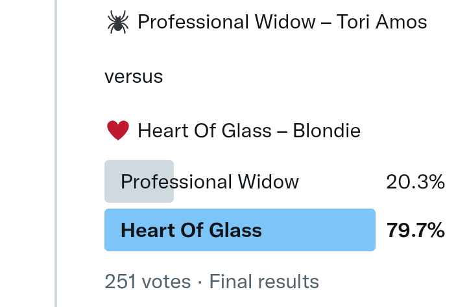Click the bold 79.7% poll percentage

click(x=415, y=230)
